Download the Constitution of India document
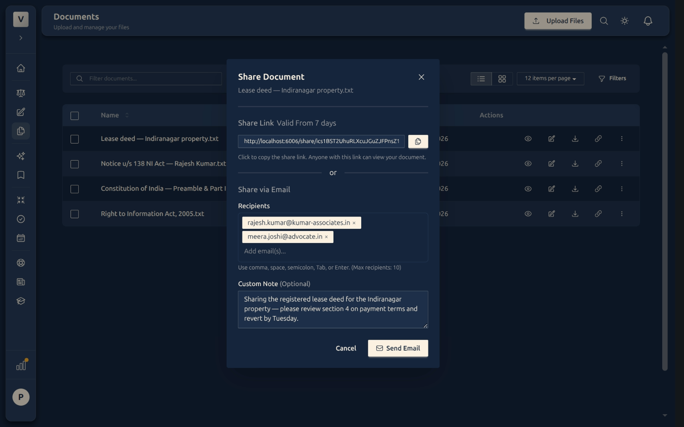Screen dimensions: 684x427 575,189
